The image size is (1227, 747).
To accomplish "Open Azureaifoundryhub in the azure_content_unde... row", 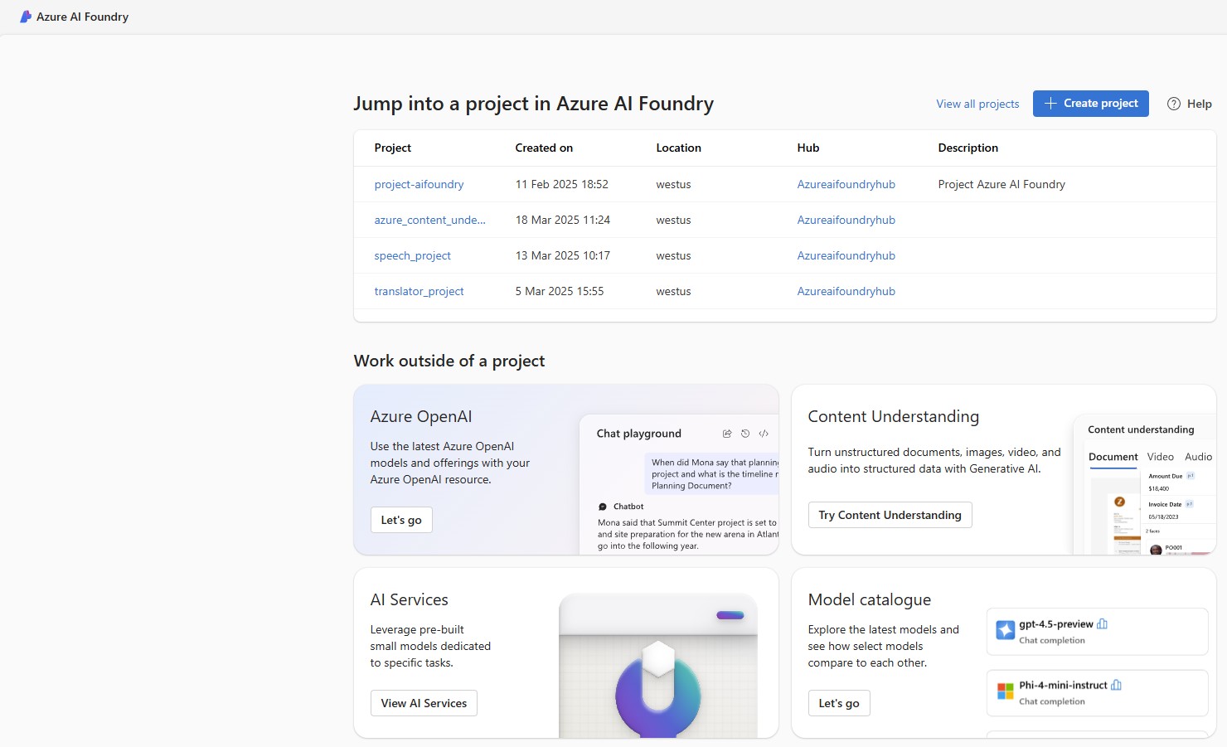I will tap(846, 220).
